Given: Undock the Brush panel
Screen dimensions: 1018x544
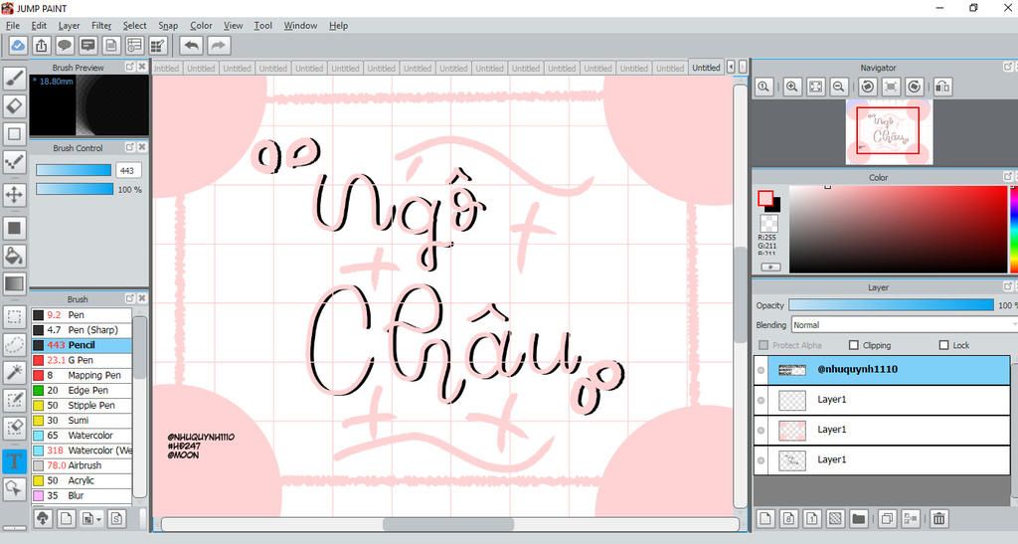Looking at the screenshot, I should tap(130, 298).
